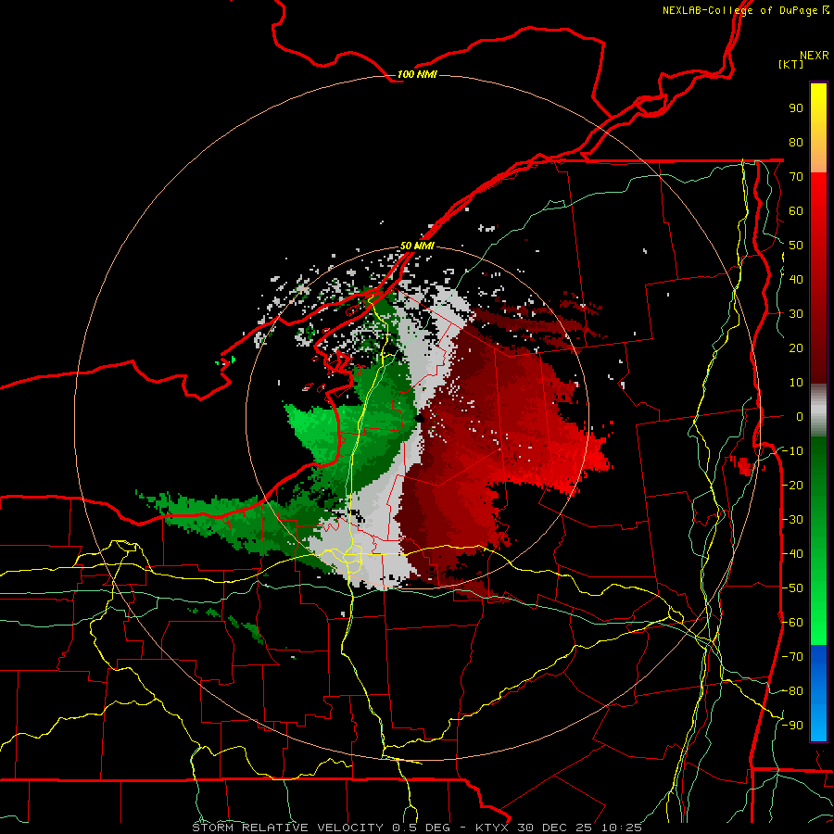Click the 10 value on the velocity scale
Image resolution: width=834 pixels, height=834 pixels.
(x=796, y=383)
